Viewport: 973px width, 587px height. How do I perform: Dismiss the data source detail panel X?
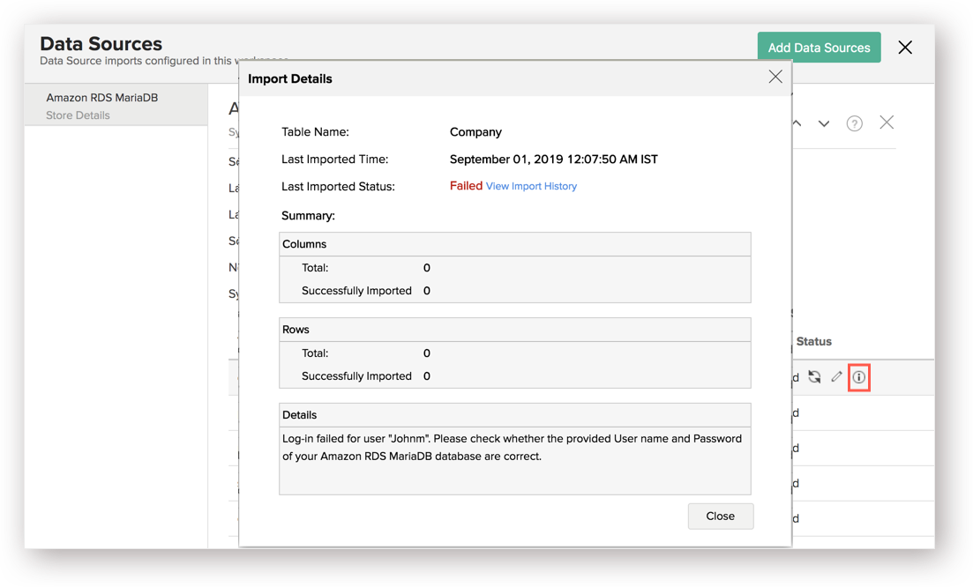pos(887,123)
